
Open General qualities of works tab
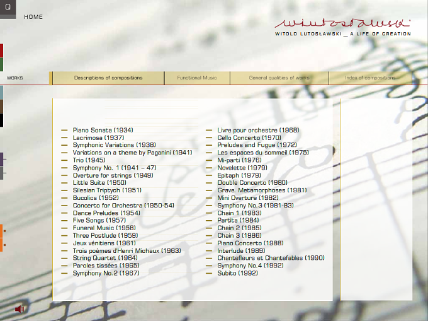(x=279, y=78)
